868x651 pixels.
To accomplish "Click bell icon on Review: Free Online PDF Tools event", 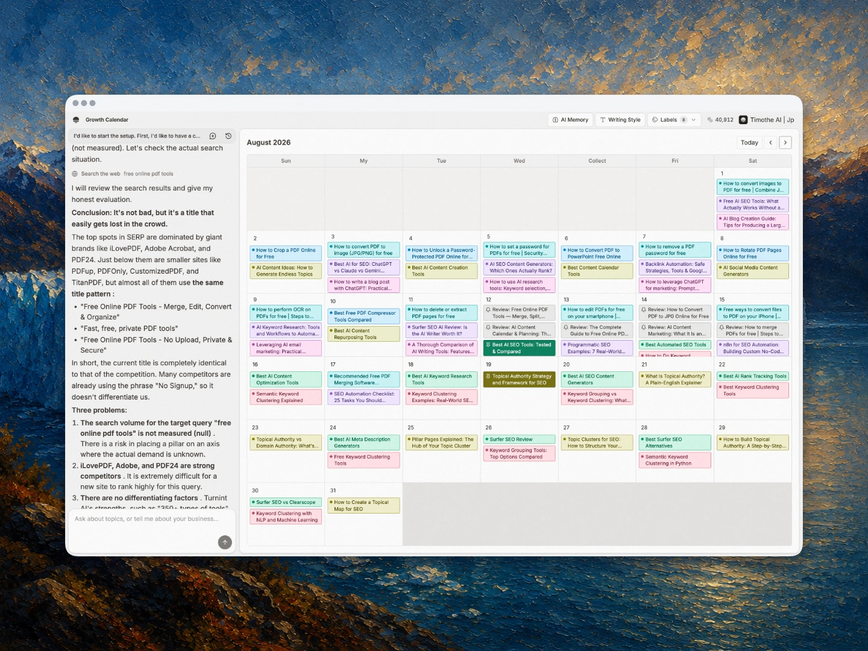I will [488, 310].
